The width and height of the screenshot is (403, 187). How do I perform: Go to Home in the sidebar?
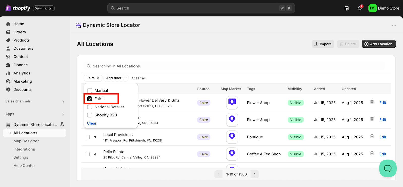19,24
